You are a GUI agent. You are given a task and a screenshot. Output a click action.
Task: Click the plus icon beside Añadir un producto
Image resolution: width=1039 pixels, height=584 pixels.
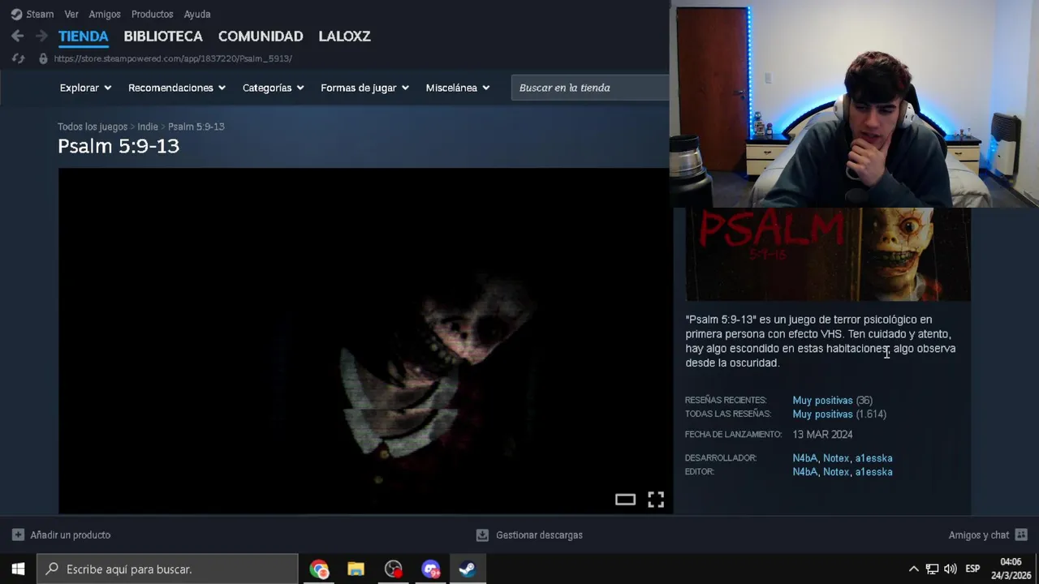coord(18,535)
